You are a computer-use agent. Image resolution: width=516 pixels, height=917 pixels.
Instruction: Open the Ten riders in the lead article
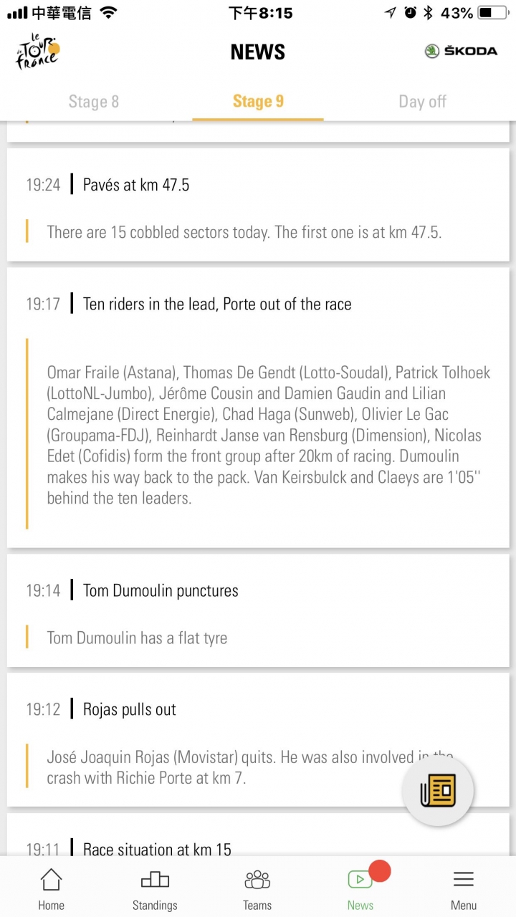pyautogui.click(x=258, y=408)
